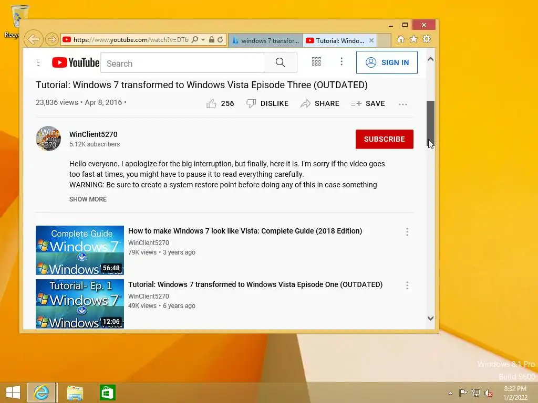Open the 'Complete Guide' video thumbnail

point(80,250)
